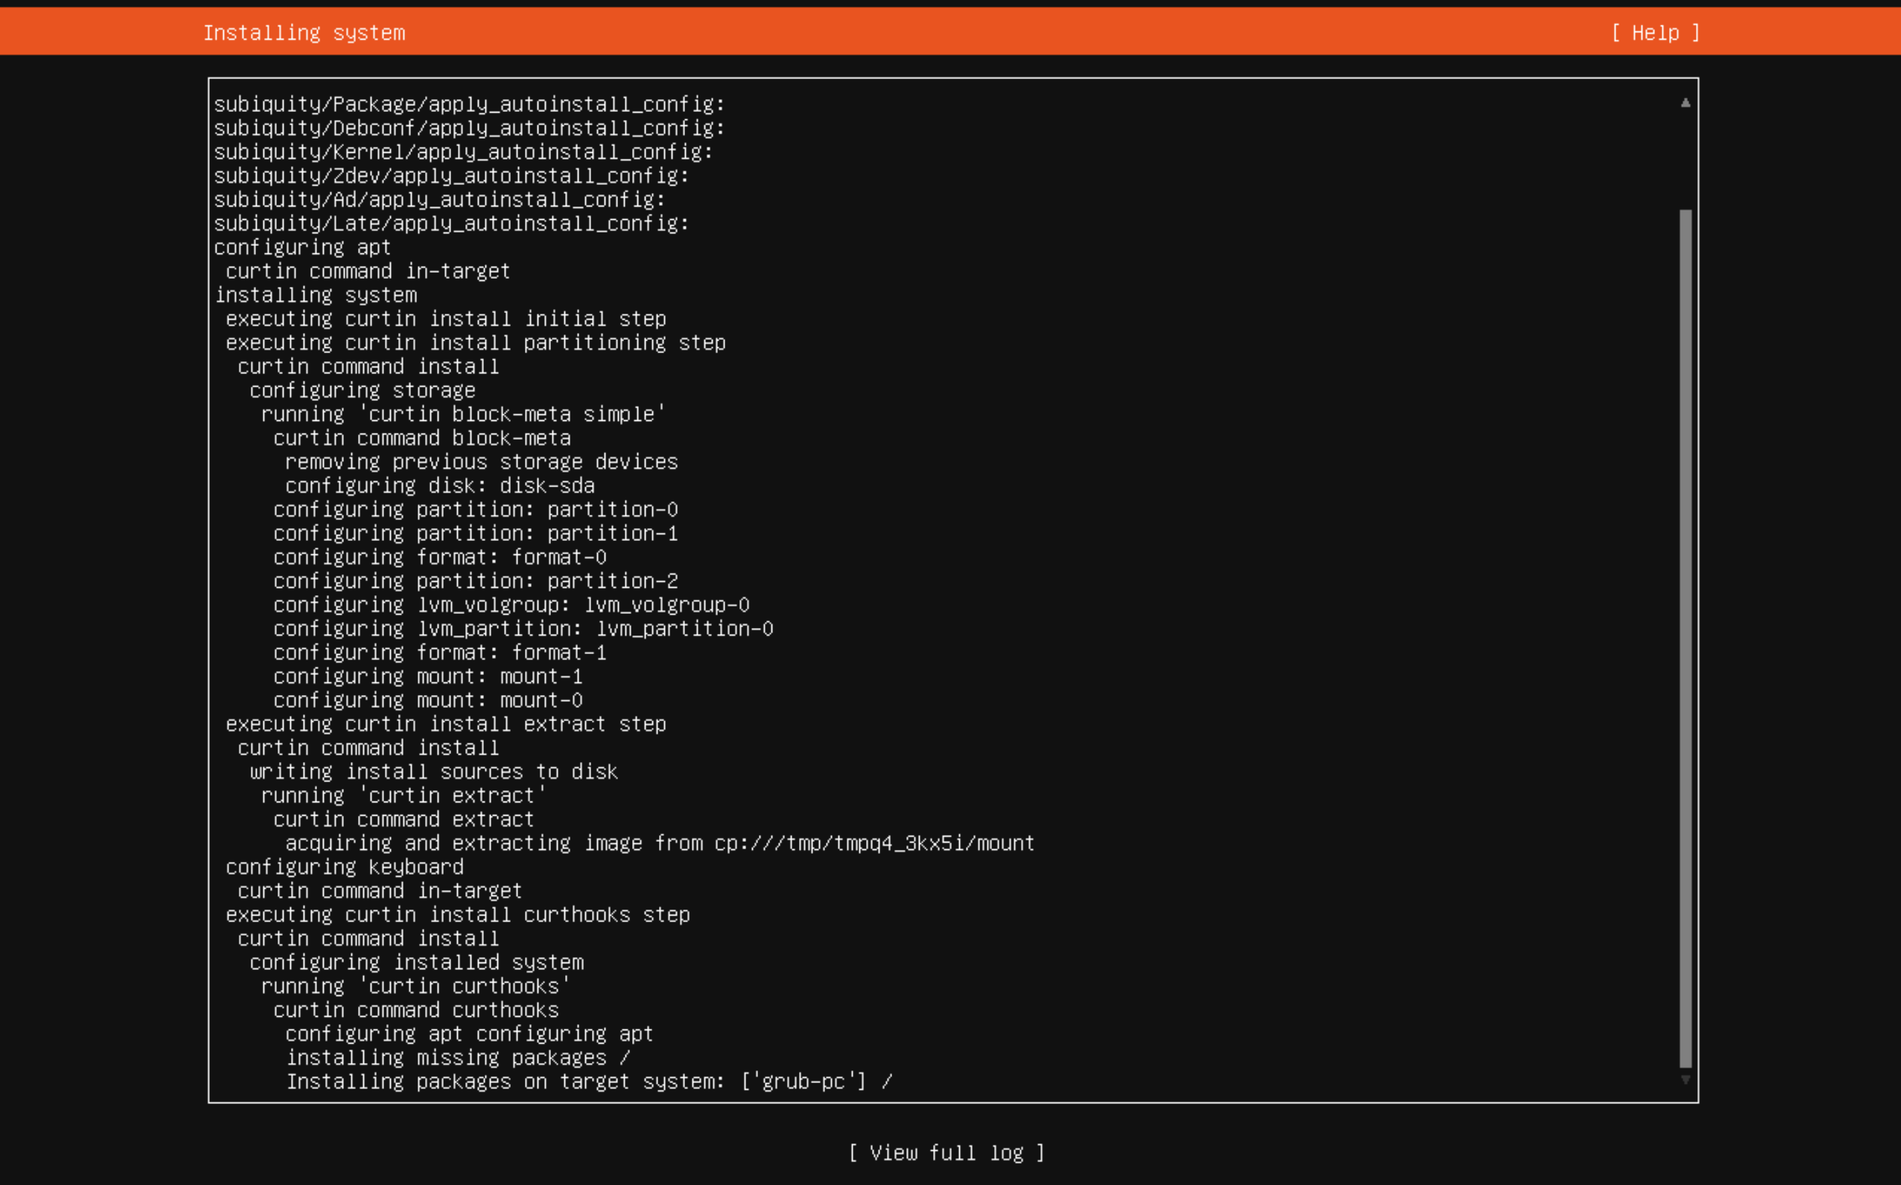Viewport: 1901px width, 1185px height.
Task: Select the 'removing previous storage devices' line
Action: point(481,462)
